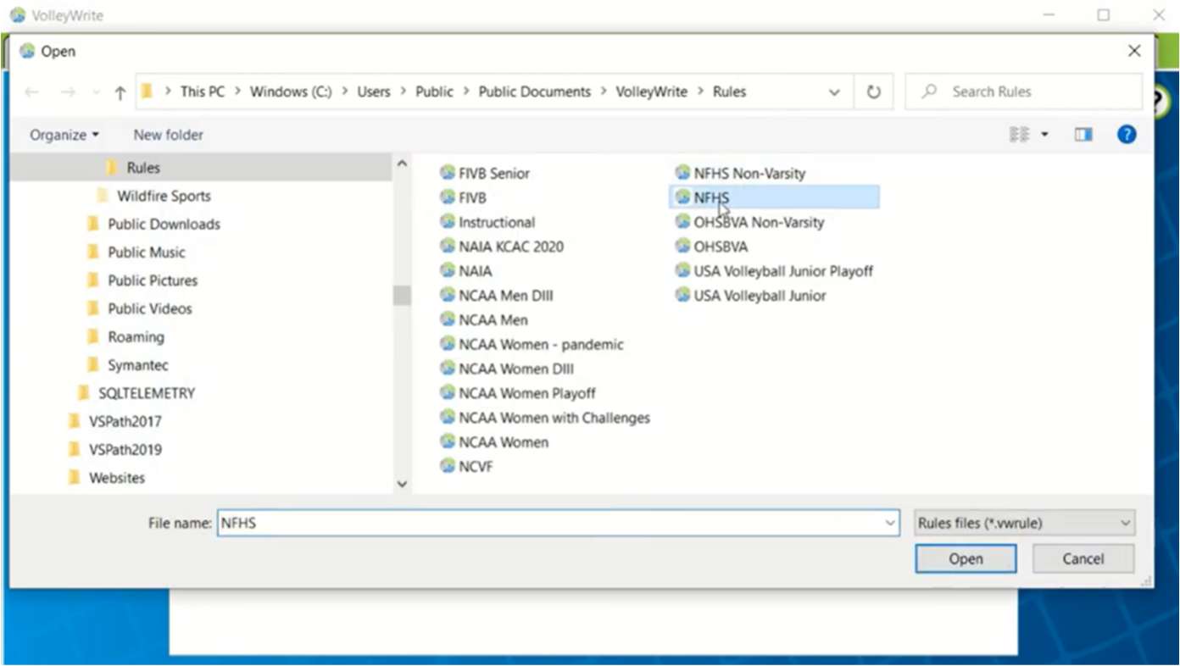
Task: Open the file type filter dropdown
Action: pos(1025,524)
